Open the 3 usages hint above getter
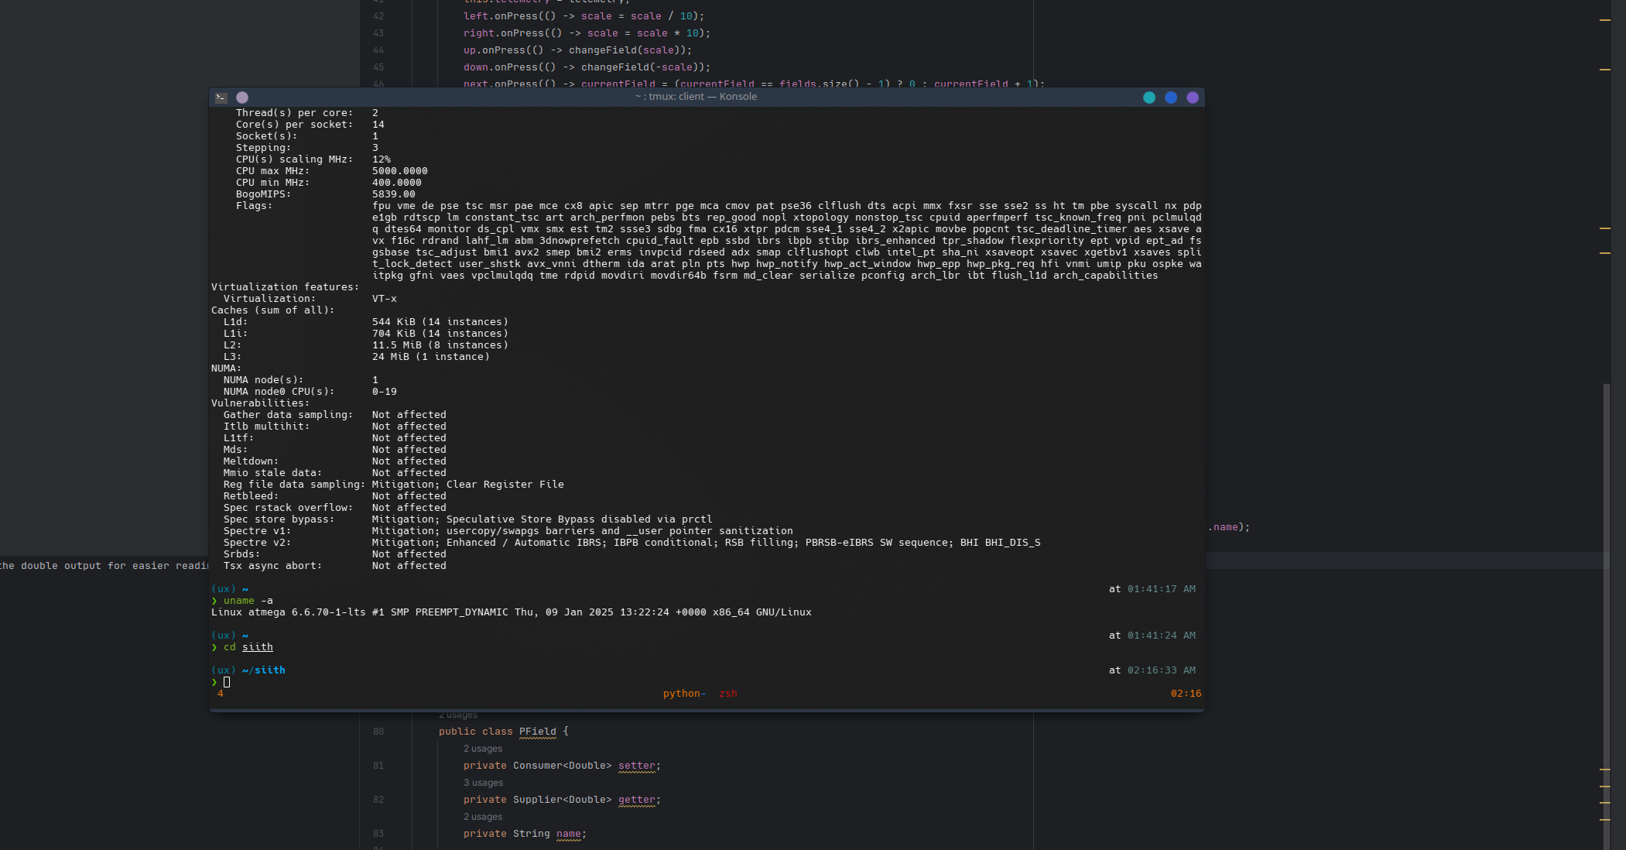 [x=483, y=783]
